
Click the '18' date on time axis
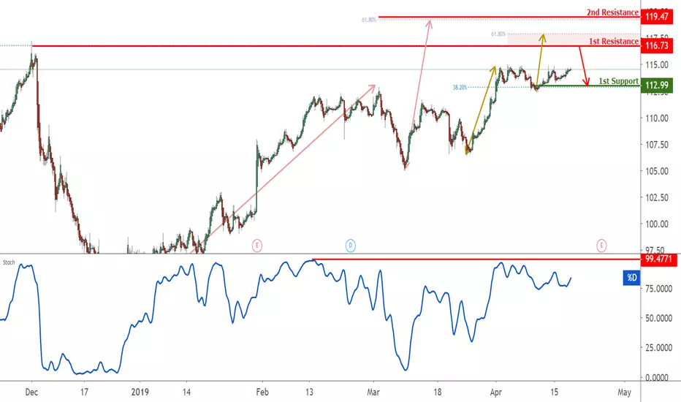[x=438, y=392]
